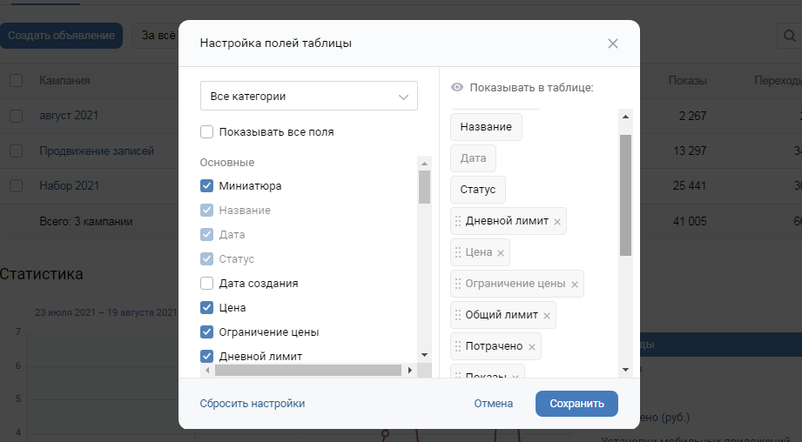Click right arrow of horizontal scrollbar

point(409,370)
